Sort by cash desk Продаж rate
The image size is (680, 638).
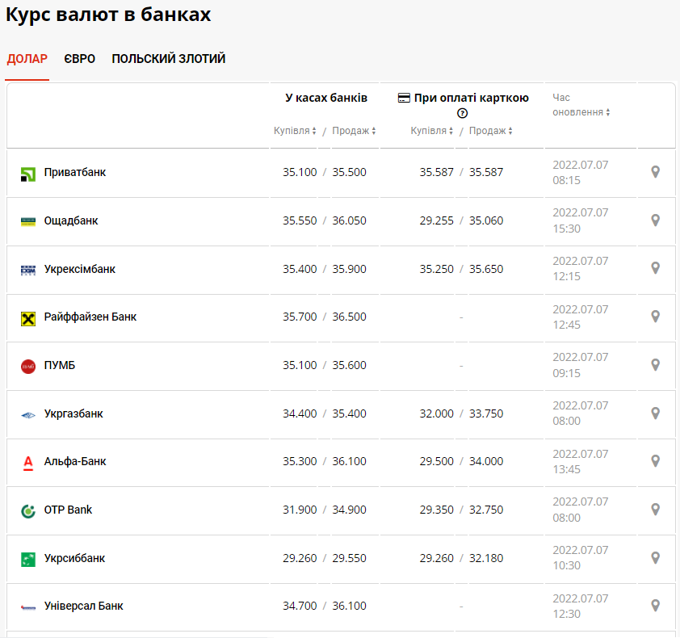pyautogui.click(x=354, y=131)
